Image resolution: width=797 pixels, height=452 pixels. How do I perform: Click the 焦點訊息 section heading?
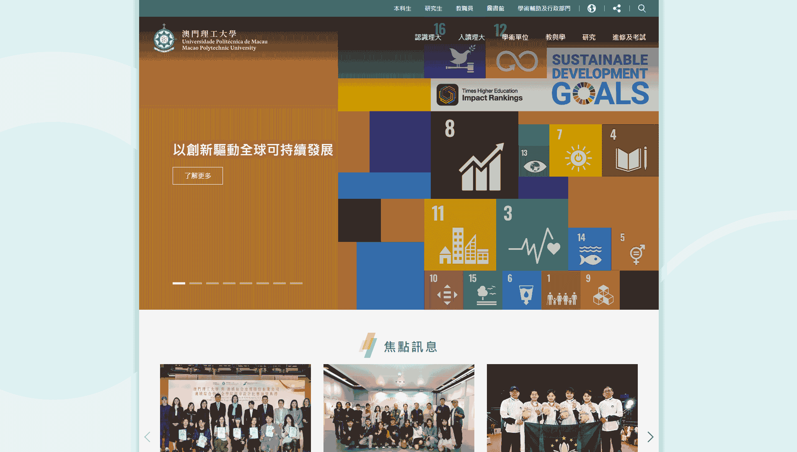(411, 347)
